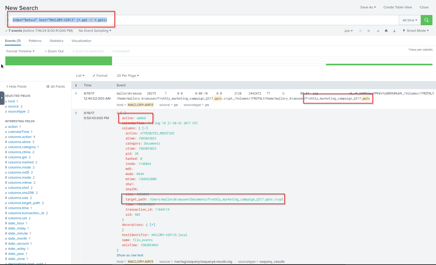Screen dimensions: 436x265
Task: Open All Fields list
Action: point(56,86)
